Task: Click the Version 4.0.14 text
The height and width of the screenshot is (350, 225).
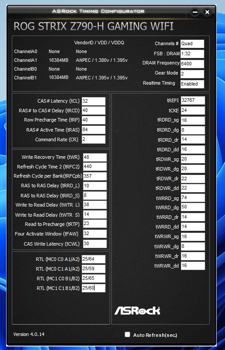Action: (x=29, y=334)
